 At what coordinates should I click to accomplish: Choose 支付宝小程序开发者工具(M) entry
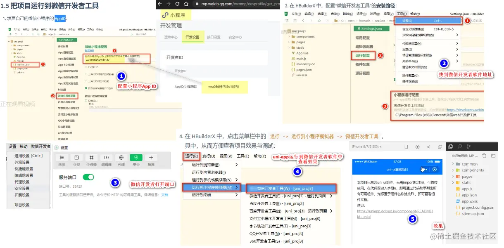click(x=285, y=219)
